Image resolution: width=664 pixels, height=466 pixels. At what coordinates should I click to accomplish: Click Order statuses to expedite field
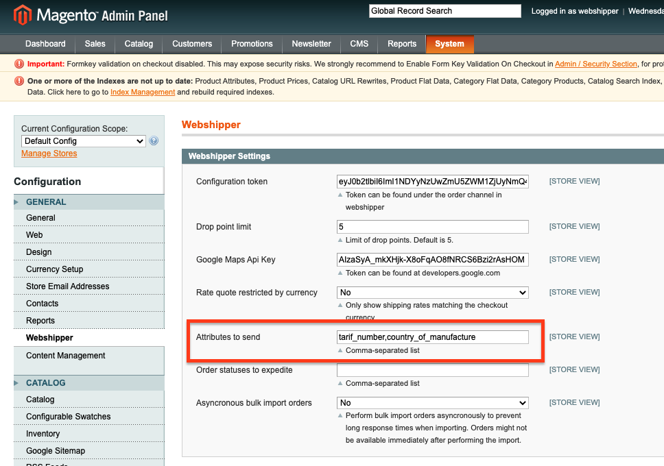pos(432,370)
